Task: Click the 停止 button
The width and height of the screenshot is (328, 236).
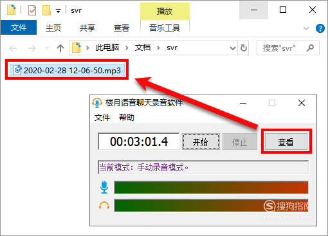Action: (x=240, y=141)
